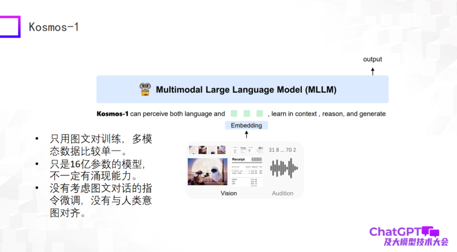This screenshot has height=252, width=457.
Task: Click the ChatGPT logo at bottom right
Action: tap(404, 232)
